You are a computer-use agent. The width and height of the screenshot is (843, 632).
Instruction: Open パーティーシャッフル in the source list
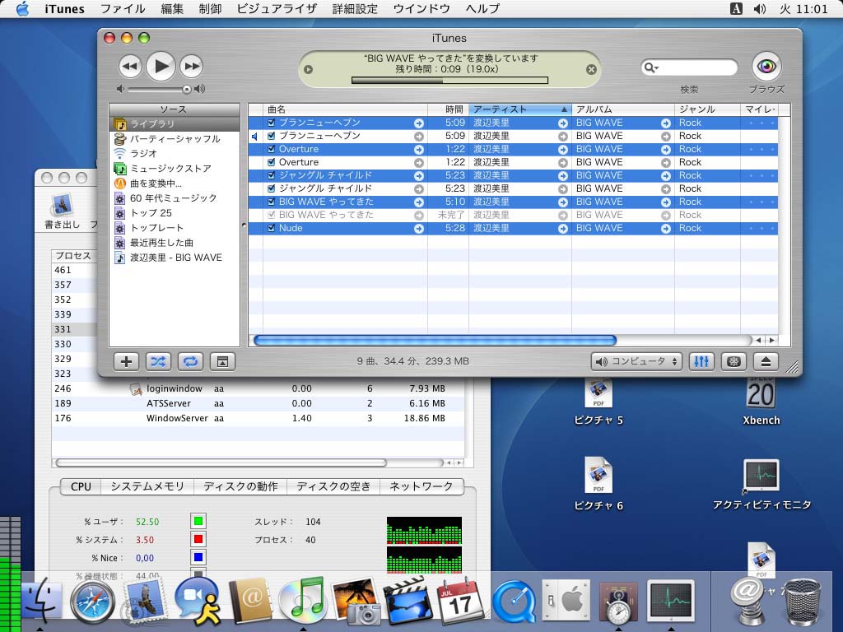point(175,139)
